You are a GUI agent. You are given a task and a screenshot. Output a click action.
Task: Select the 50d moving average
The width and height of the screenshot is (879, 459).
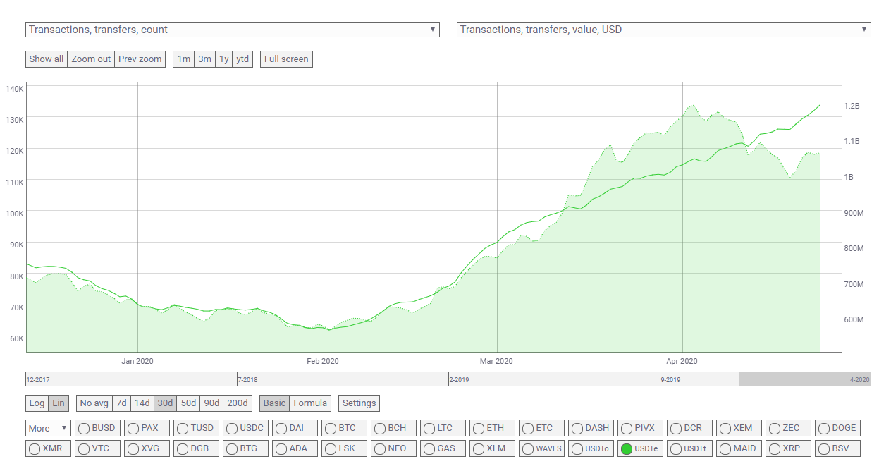coord(188,403)
